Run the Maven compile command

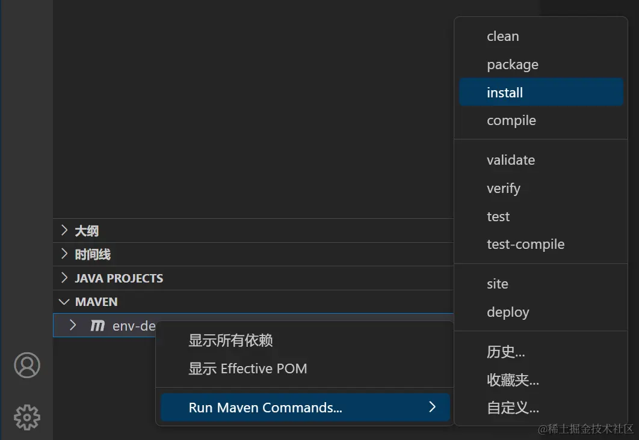click(x=511, y=120)
